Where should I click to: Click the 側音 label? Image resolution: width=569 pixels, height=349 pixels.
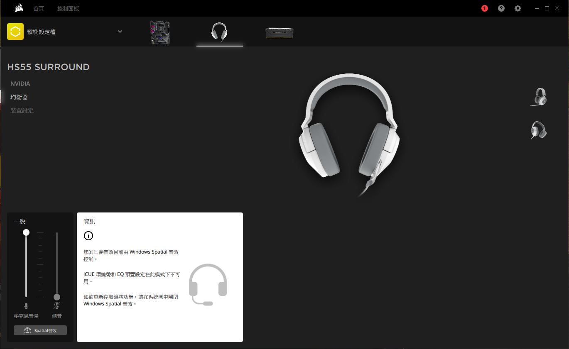(x=57, y=316)
